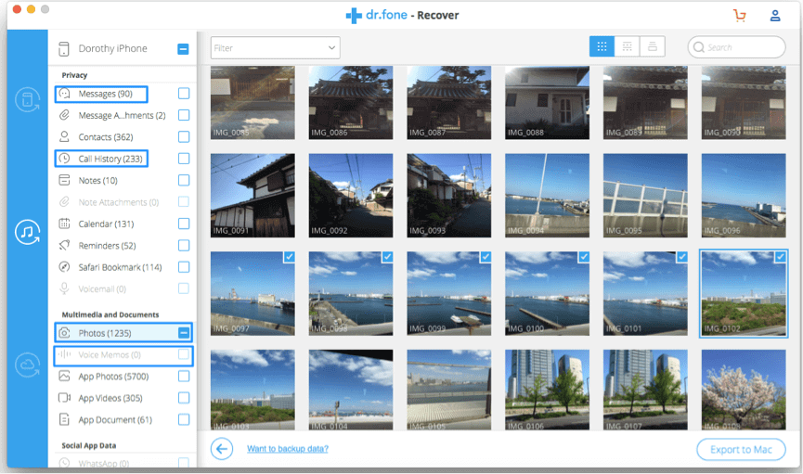Open the 'Want to backup data?' link
Viewport: 803px width, 474px height.
287,449
